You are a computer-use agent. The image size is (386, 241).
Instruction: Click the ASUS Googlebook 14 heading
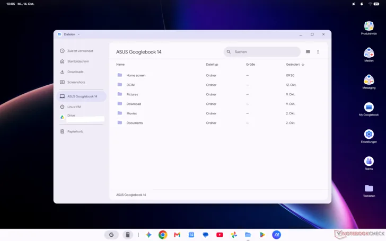pos(139,52)
